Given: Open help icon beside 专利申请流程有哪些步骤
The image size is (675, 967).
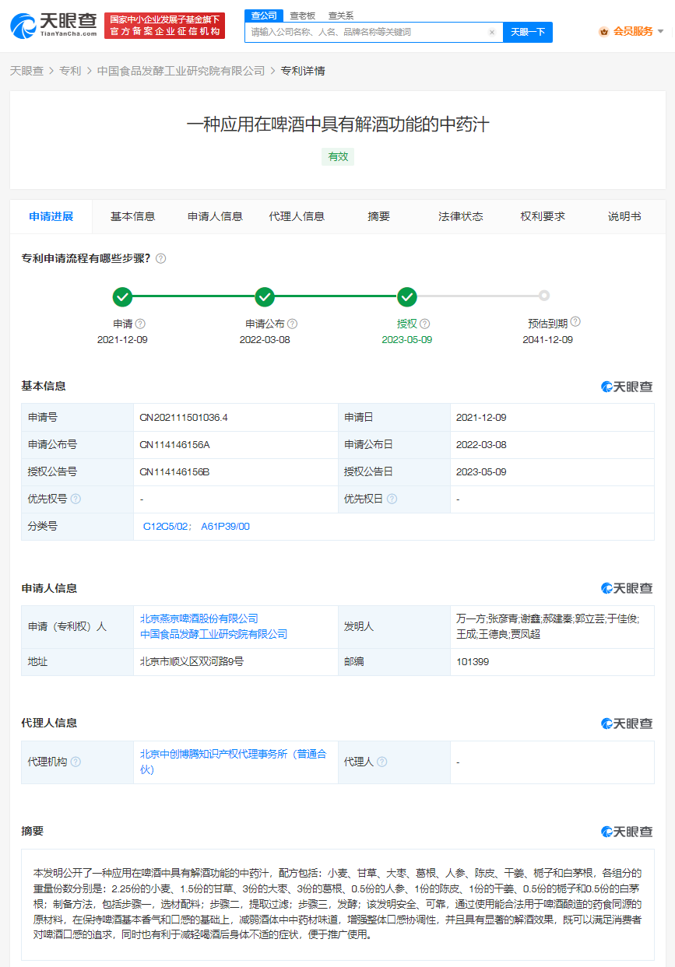Looking at the screenshot, I should coord(160,258).
